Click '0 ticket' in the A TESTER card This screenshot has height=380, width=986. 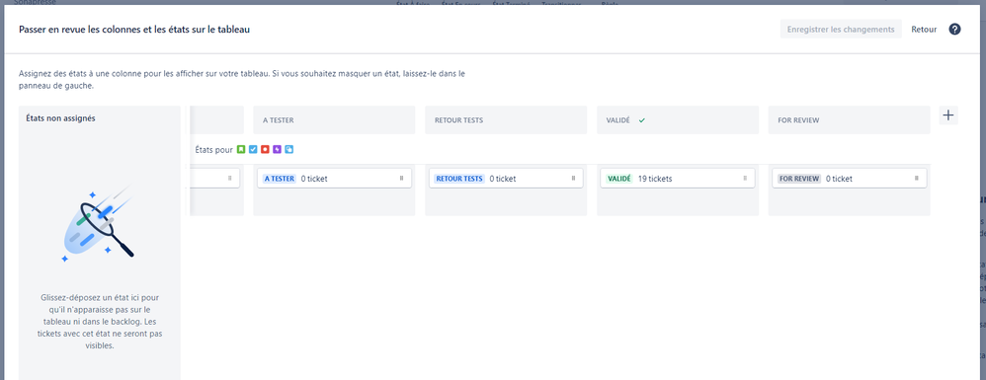click(x=314, y=179)
